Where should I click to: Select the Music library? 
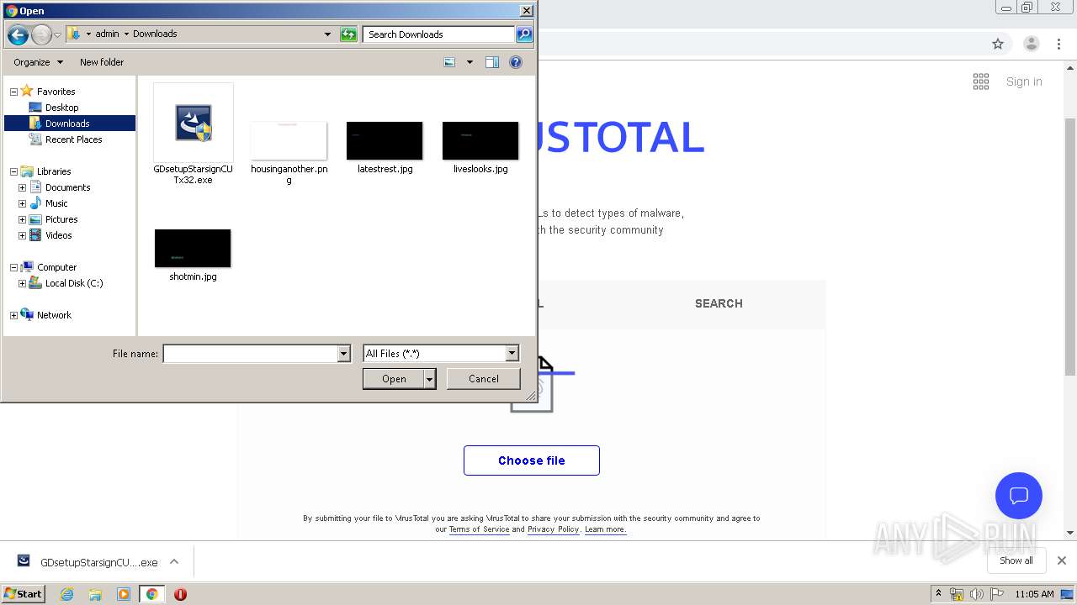pos(56,203)
